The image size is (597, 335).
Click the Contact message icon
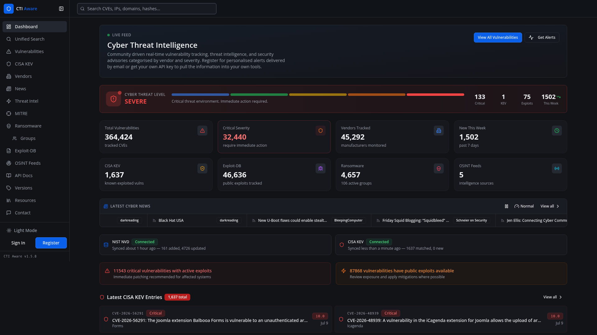pyautogui.click(x=9, y=213)
